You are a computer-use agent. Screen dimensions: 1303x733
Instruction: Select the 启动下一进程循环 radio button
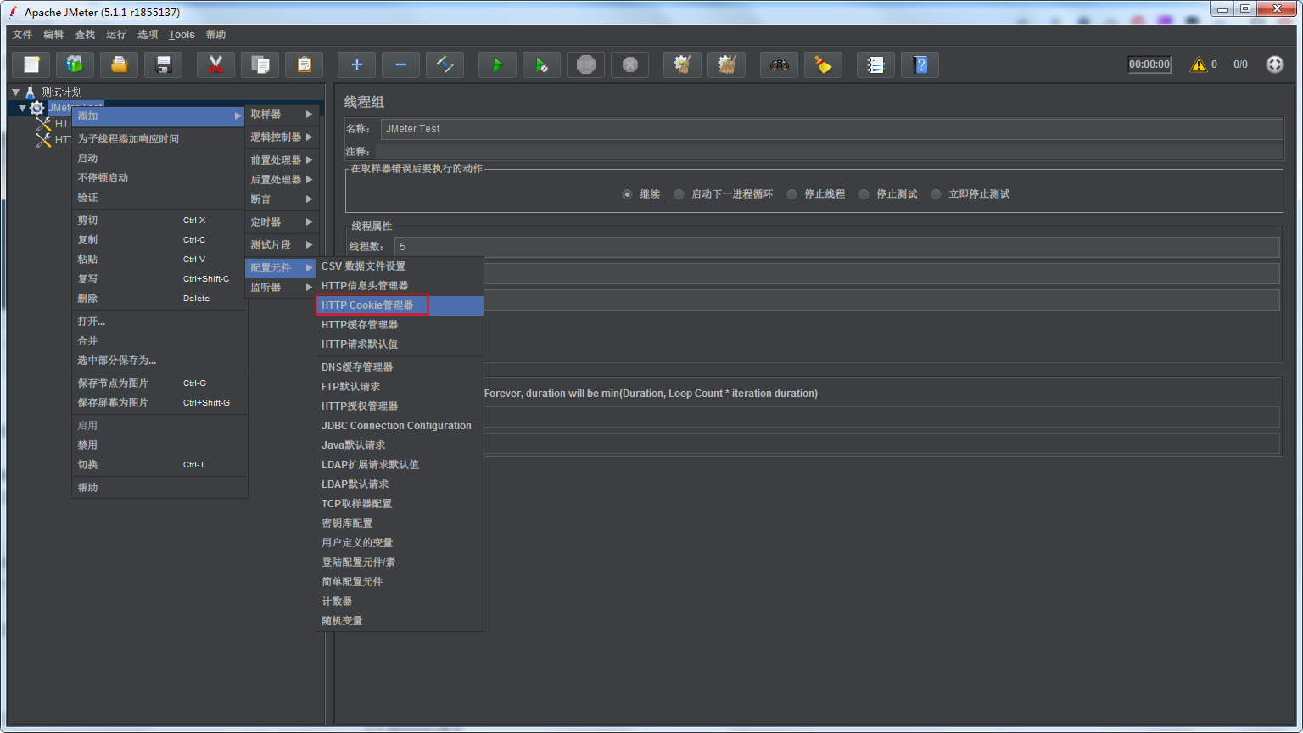tap(679, 194)
